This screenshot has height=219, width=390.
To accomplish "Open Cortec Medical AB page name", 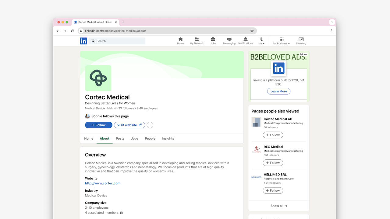I will click(x=278, y=119).
